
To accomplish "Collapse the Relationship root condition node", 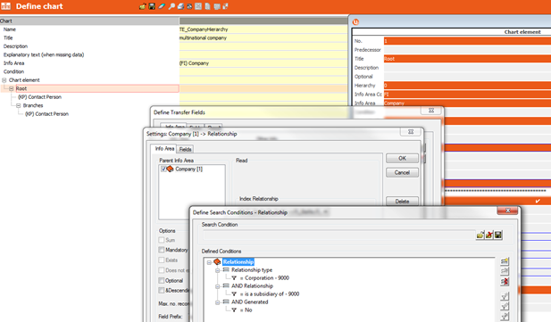I will coord(209,262).
